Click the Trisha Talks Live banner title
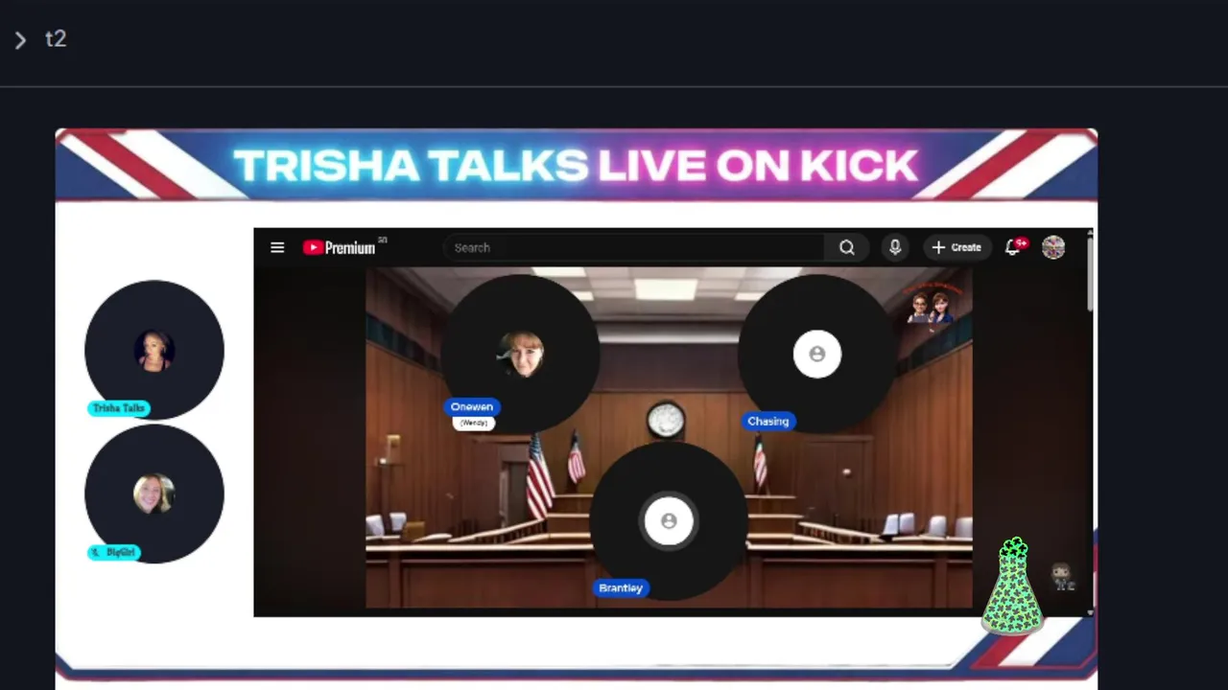 [x=576, y=166]
